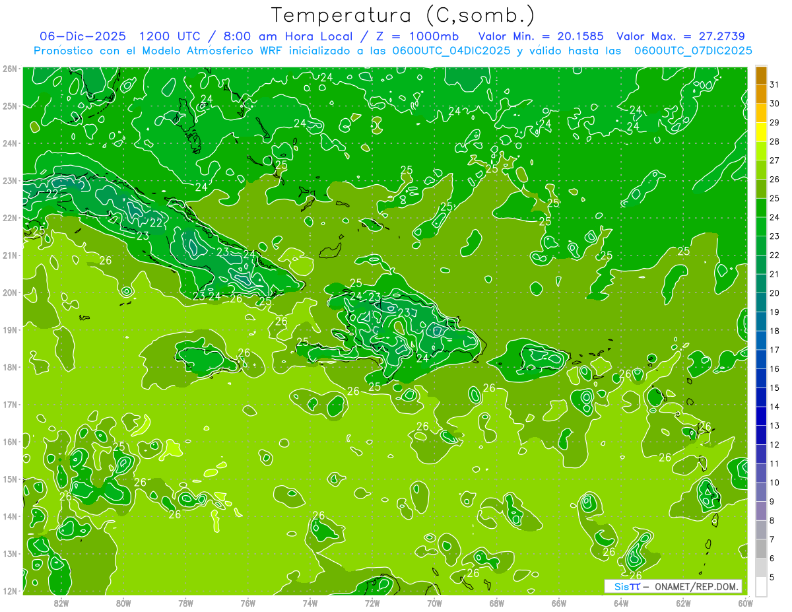Viewport: 792px width, 612px height.
Task: Select the '0600UTC_04DIC2025' initialization time
Action: [451, 51]
